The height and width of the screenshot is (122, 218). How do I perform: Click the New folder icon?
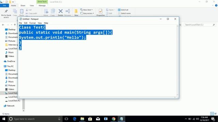(76, 11)
